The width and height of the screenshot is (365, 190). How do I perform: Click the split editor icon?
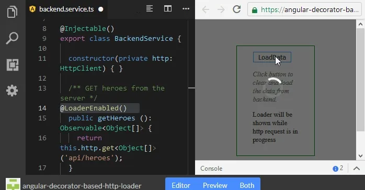click(168, 9)
